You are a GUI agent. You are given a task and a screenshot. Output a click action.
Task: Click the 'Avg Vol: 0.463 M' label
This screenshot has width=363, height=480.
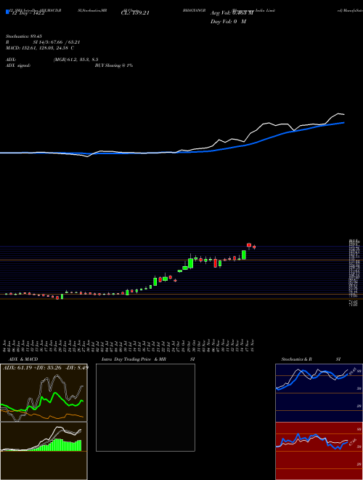point(232,13)
